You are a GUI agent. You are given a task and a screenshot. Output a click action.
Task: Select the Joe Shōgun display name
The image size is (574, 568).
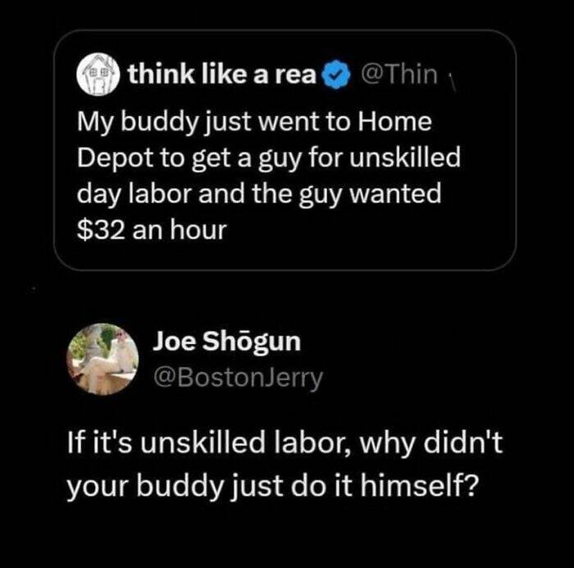(x=226, y=343)
